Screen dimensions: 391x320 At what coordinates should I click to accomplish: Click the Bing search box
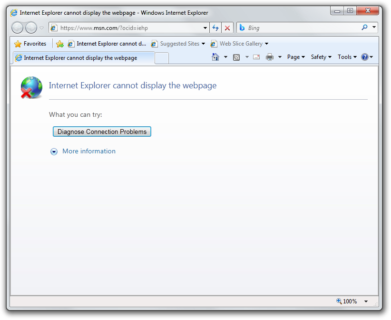tap(299, 28)
